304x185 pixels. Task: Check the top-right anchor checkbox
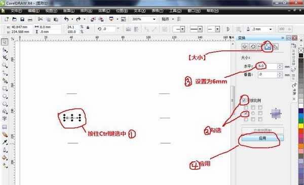[260, 107]
